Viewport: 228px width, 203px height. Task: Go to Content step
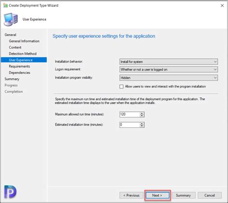click(15, 48)
